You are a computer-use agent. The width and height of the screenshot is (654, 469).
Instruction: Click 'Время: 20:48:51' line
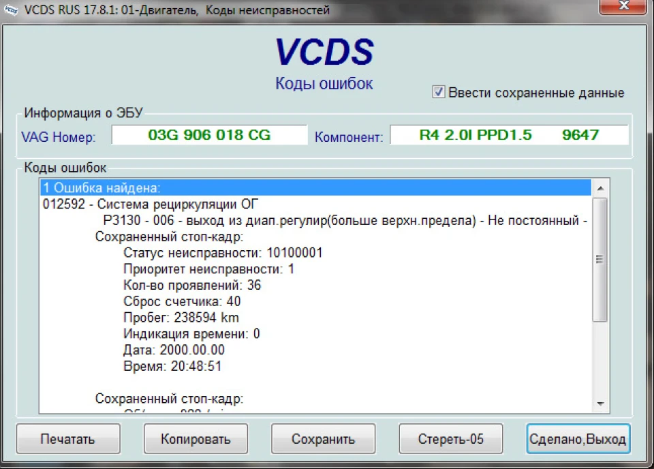[x=172, y=366]
